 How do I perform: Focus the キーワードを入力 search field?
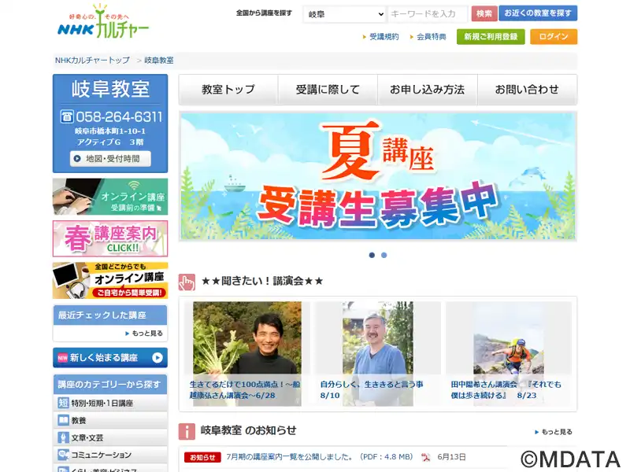click(428, 14)
